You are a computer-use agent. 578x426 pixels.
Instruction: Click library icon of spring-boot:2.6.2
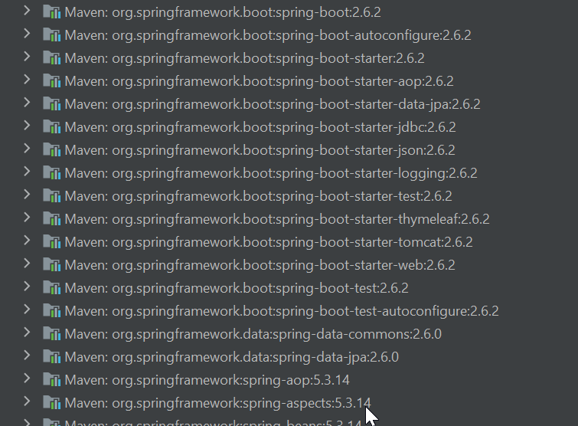[51, 11]
